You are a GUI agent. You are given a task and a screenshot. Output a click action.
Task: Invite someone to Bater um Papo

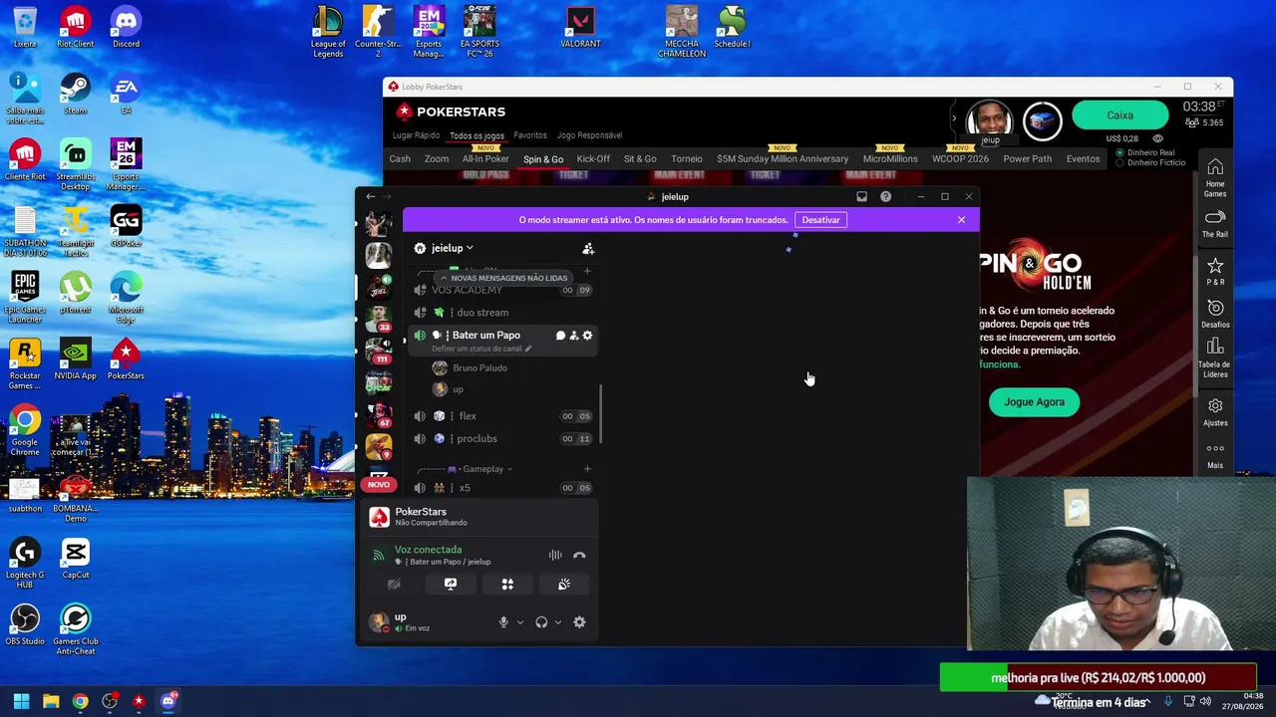coord(574,336)
